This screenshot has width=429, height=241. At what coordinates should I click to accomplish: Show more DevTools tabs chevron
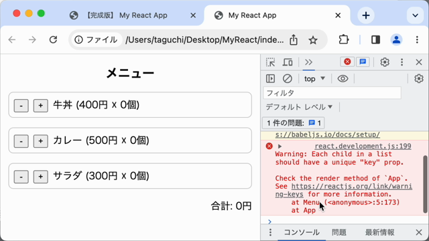coord(308,62)
